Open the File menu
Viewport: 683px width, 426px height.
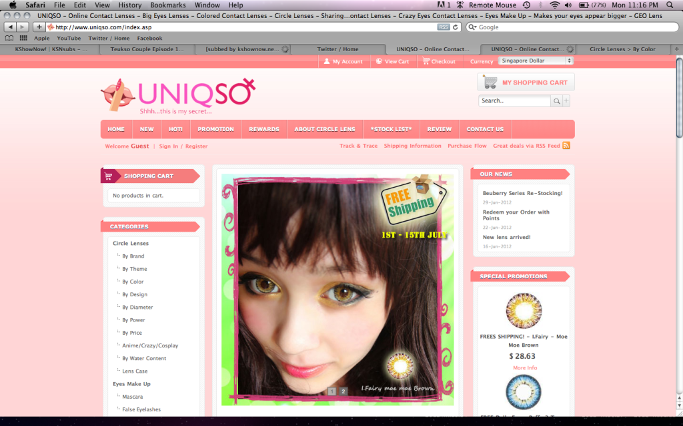click(x=59, y=5)
